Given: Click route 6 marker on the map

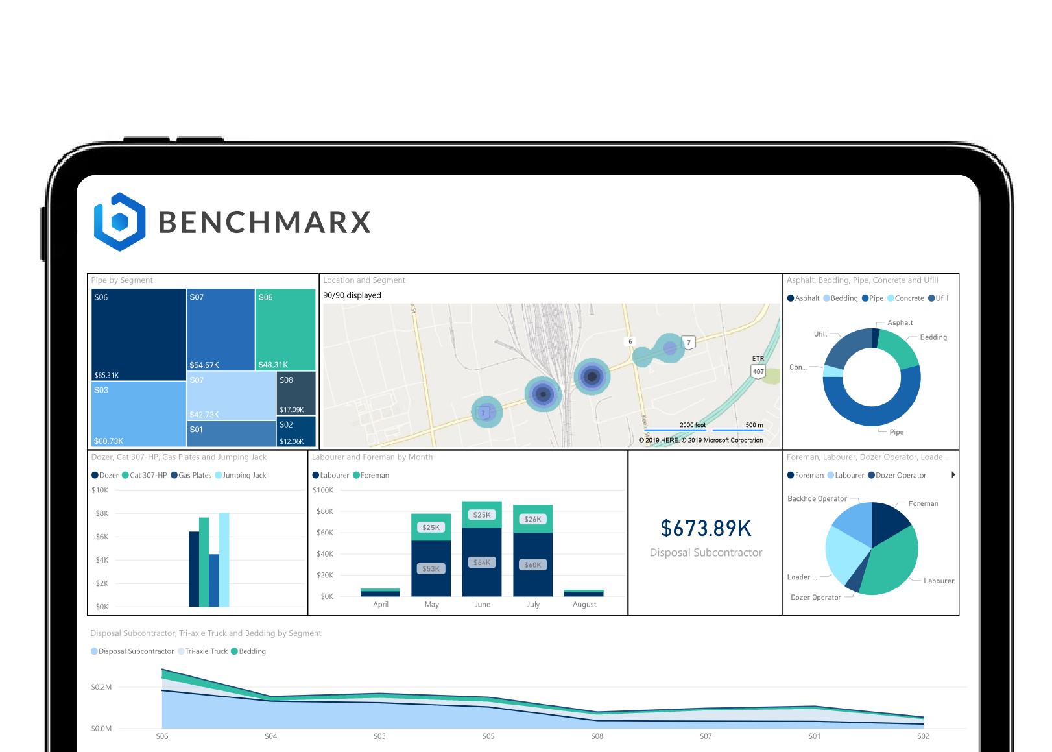Looking at the screenshot, I should [x=630, y=341].
